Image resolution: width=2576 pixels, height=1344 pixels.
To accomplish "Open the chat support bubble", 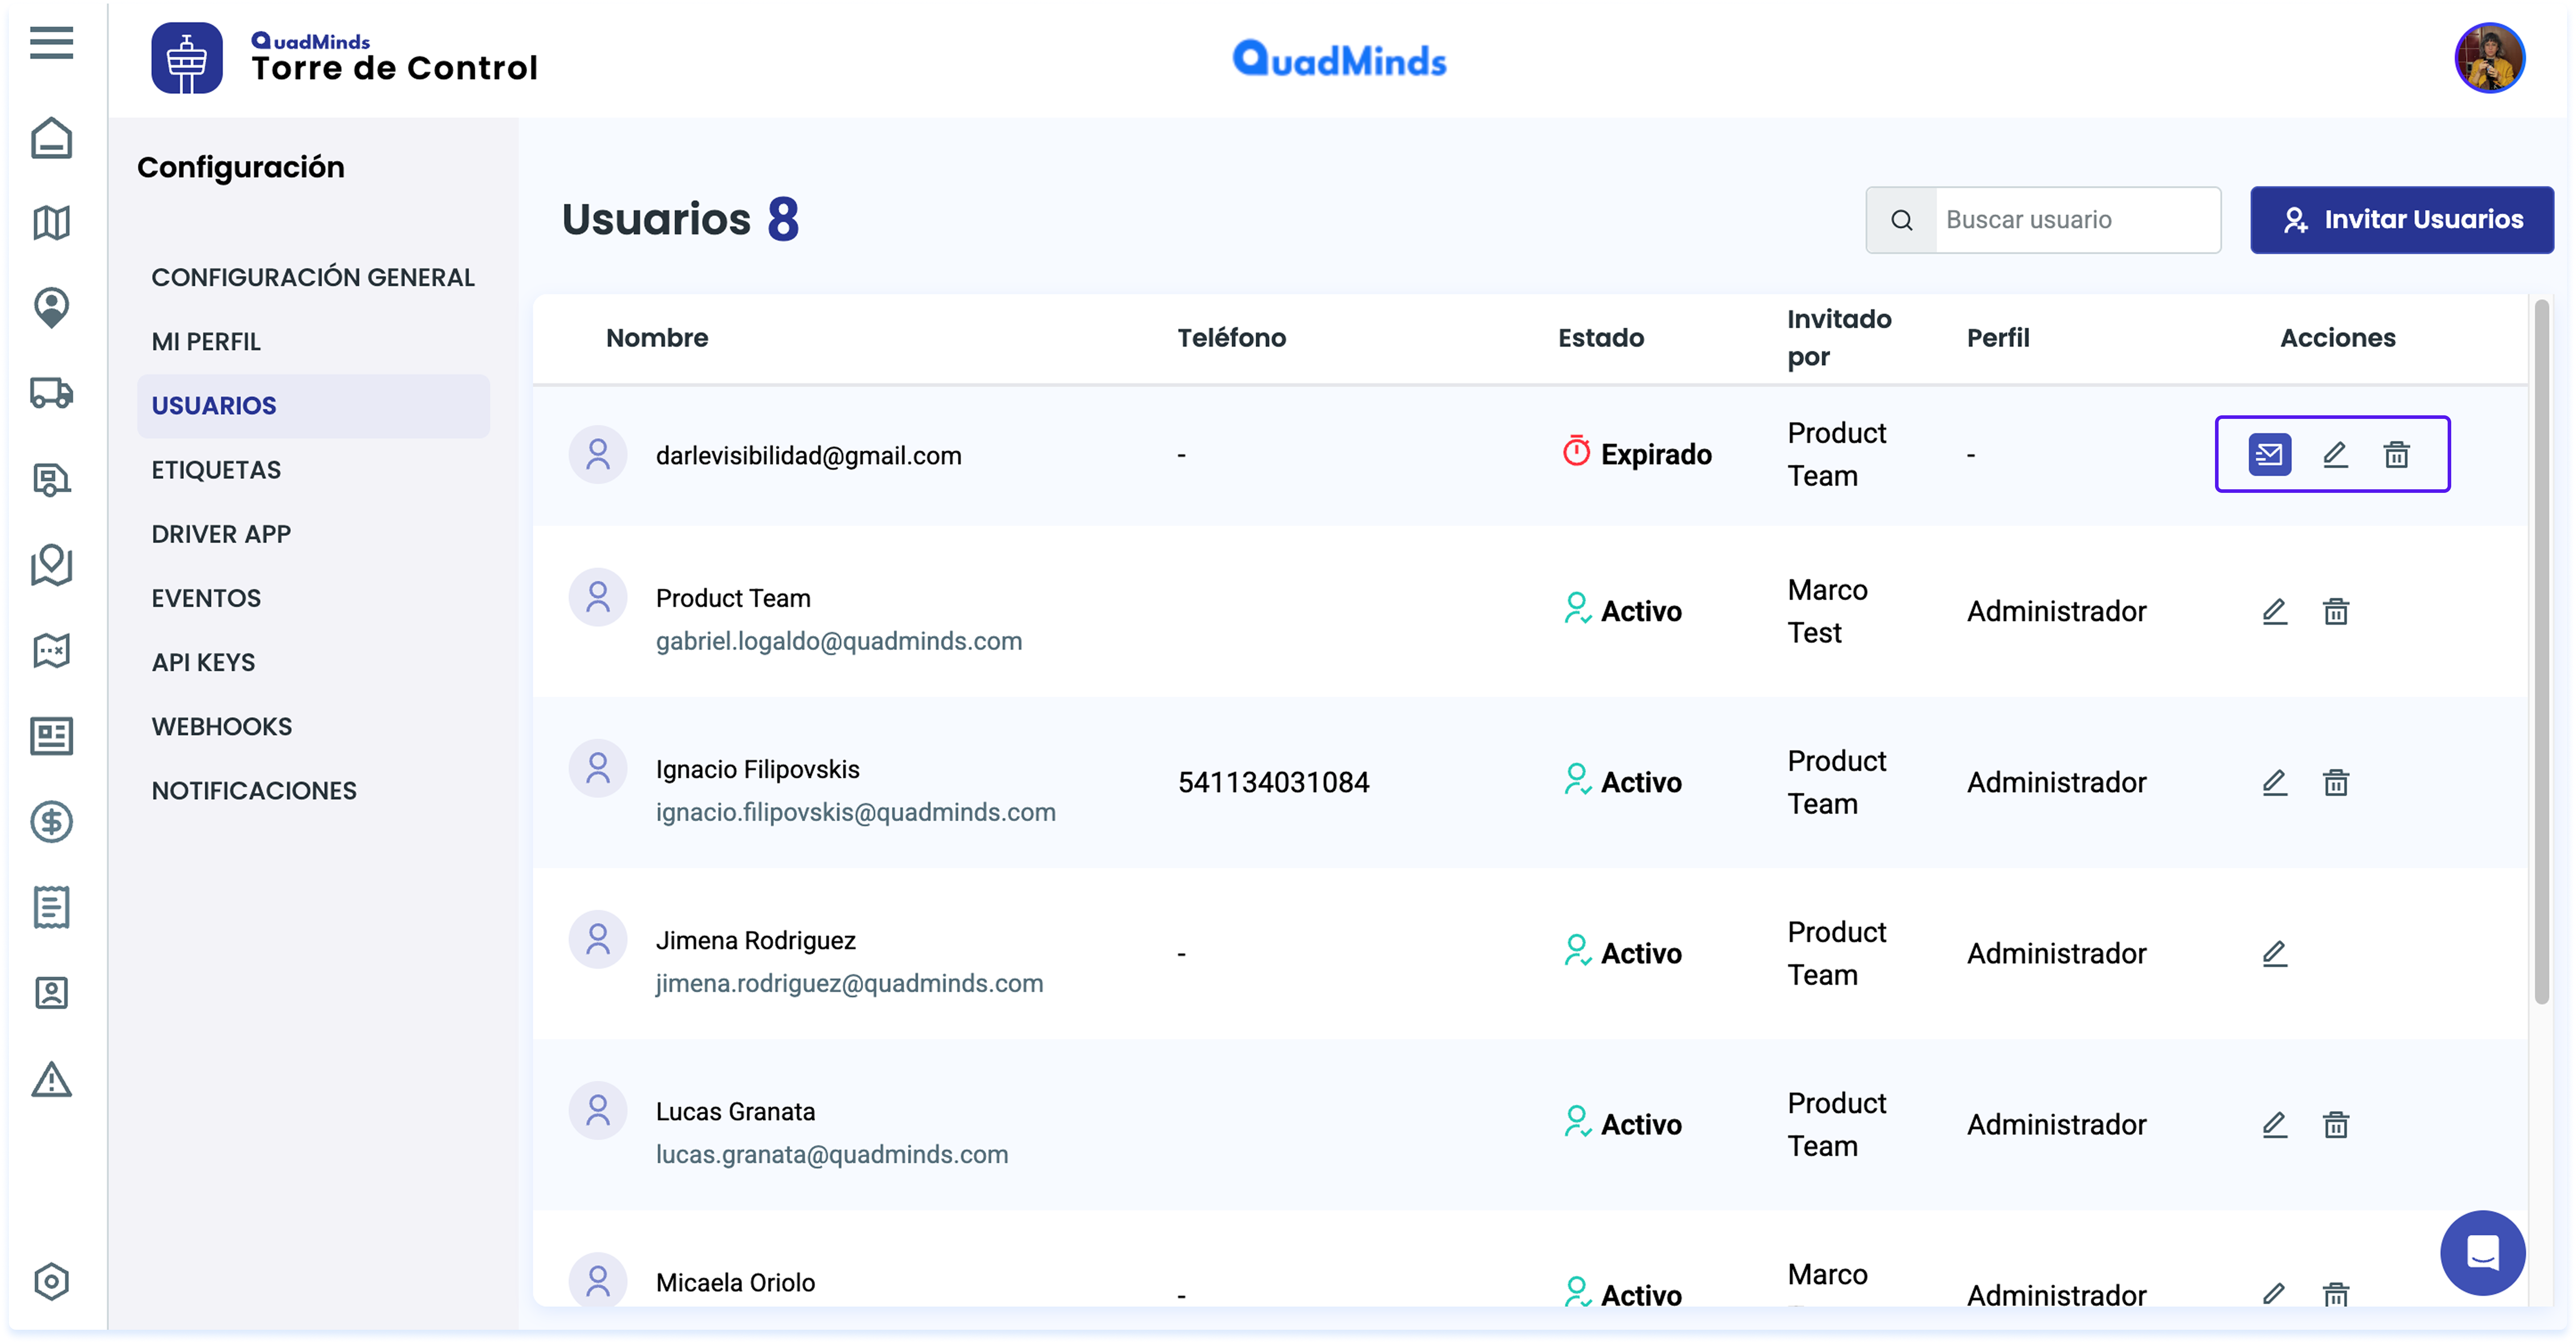I will [x=2482, y=1252].
